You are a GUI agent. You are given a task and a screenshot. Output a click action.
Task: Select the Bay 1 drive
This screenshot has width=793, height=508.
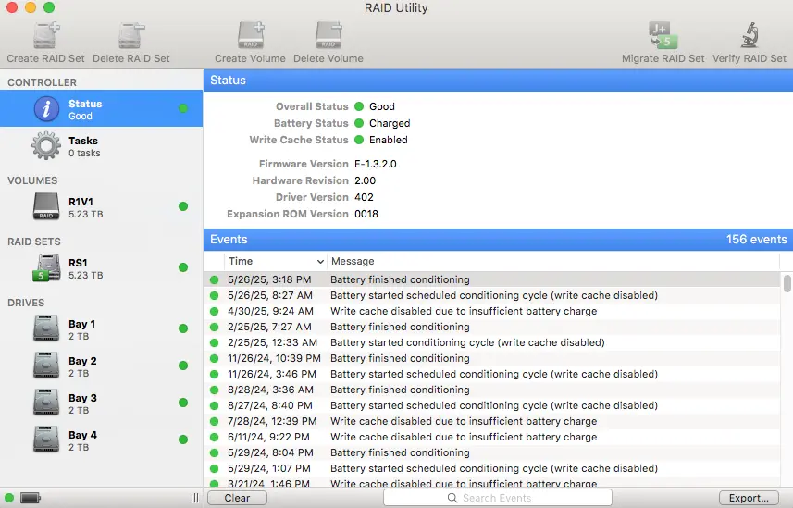101,329
